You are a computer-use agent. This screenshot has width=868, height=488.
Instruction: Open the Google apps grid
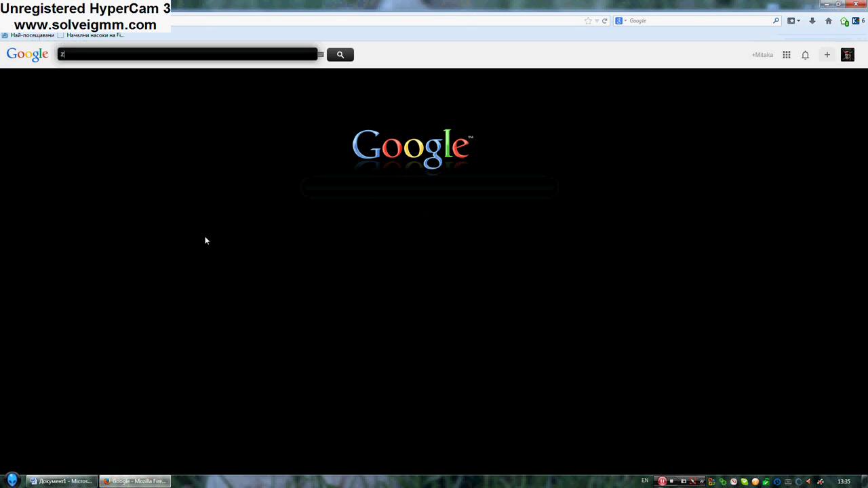[786, 55]
